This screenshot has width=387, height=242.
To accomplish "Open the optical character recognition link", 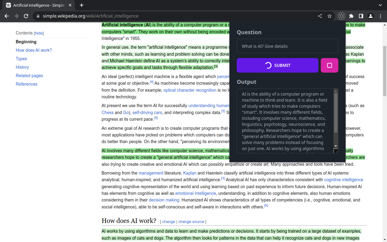I will pyautogui.click(x=190, y=90).
